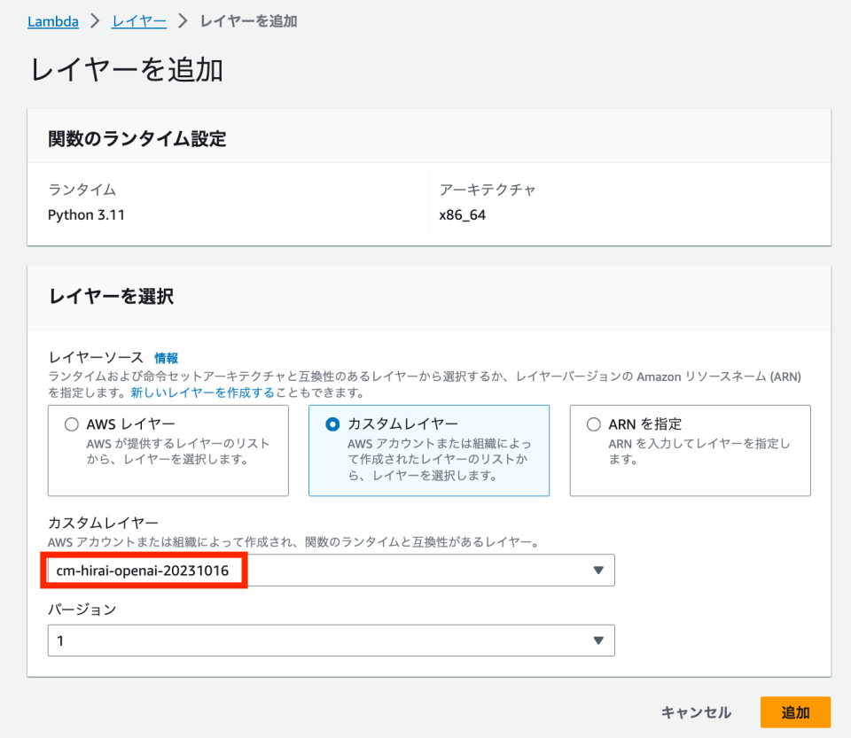Open 情報 link next to レイヤーソース
The image size is (851, 738).
click(166, 358)
